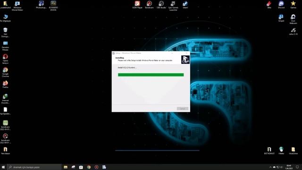
Task: Launch the Bandicam desktop shortcut at top
Action: [149, 5]
